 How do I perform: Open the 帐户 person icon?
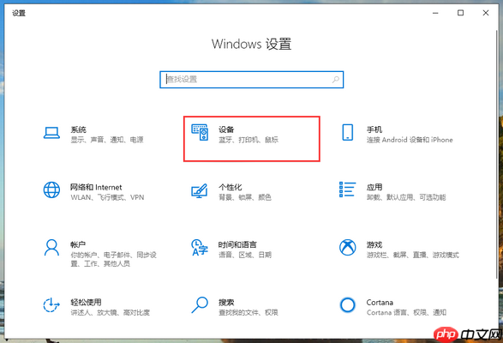tap(51, 247)
